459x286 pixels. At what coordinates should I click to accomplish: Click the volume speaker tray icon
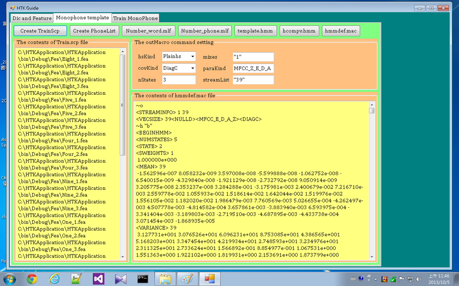pos(419,279)
